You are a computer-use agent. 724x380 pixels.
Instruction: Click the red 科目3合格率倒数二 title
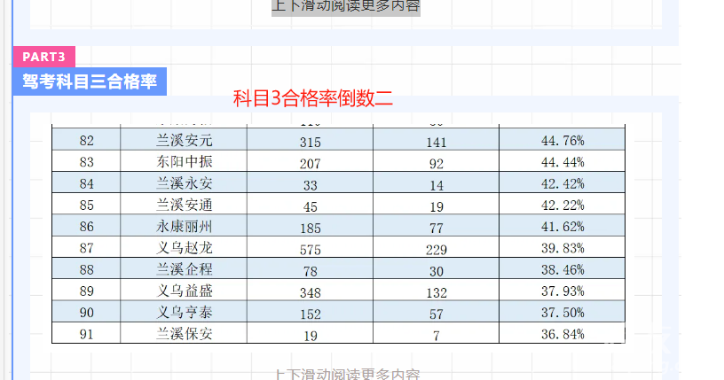pos(312,98)
